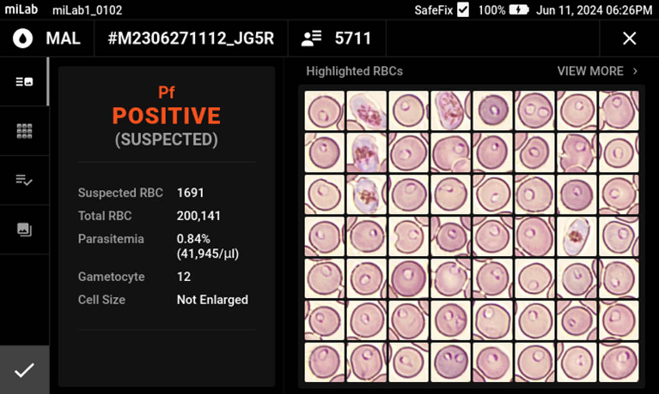Screen dimensions: 659x394
Task: Expand Highlighted RBCs with VIEW MORE
Action: [590, 71]
